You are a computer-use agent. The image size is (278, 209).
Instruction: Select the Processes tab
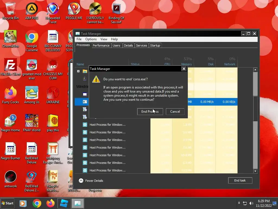tap(83, 45)
